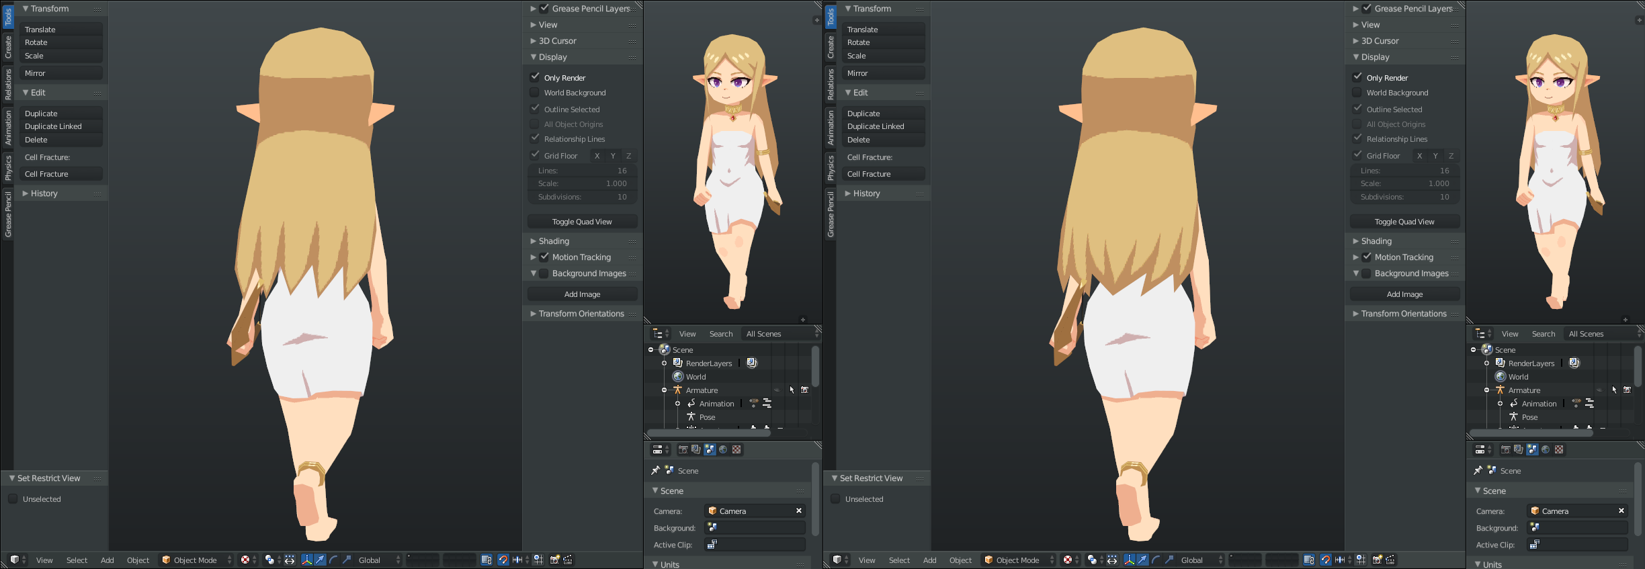
Task: Select the World item in right window's outliner
Action: point(1518,377)
